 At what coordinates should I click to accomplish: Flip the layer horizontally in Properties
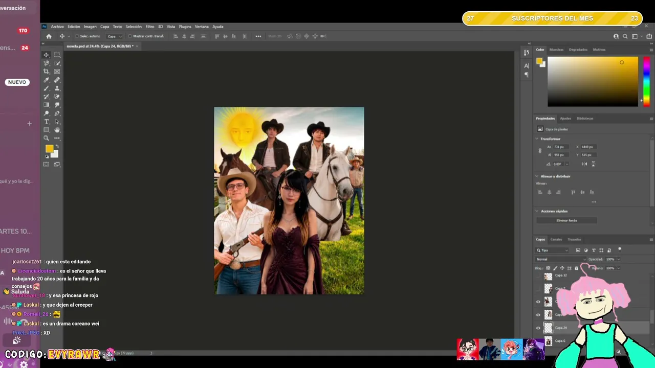584,164
